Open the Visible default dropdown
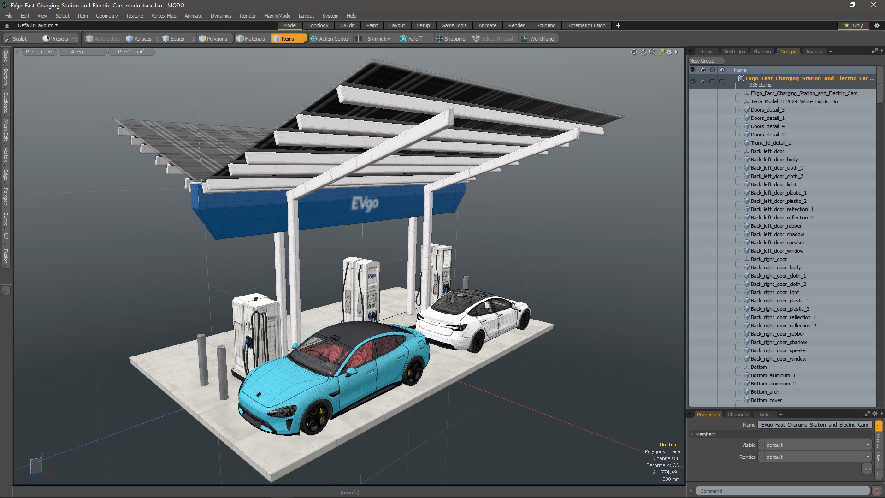Image resolution: width=885 pixels, height=498 pixels. point(815,445)
